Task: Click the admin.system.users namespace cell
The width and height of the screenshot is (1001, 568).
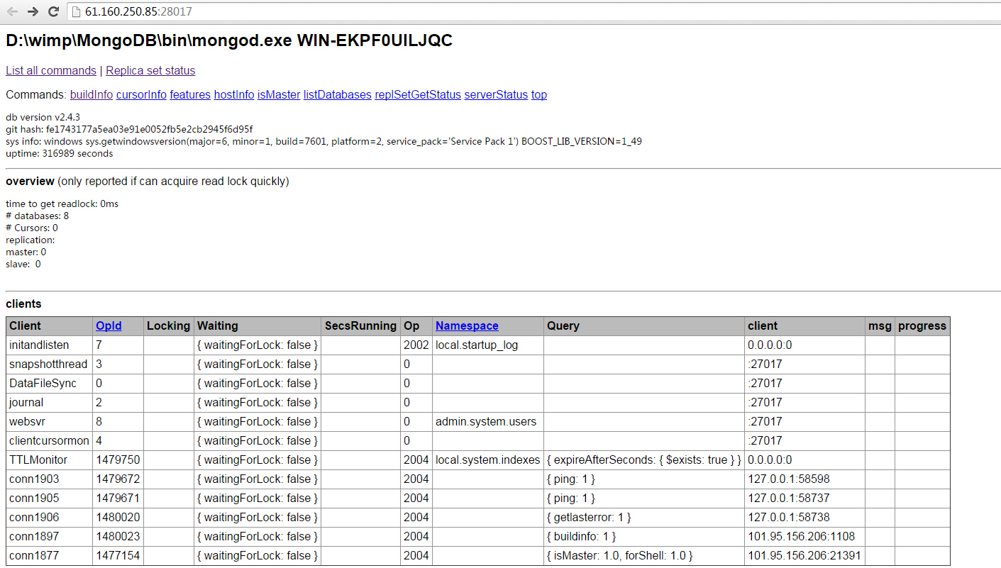Action: pos(488,422)
